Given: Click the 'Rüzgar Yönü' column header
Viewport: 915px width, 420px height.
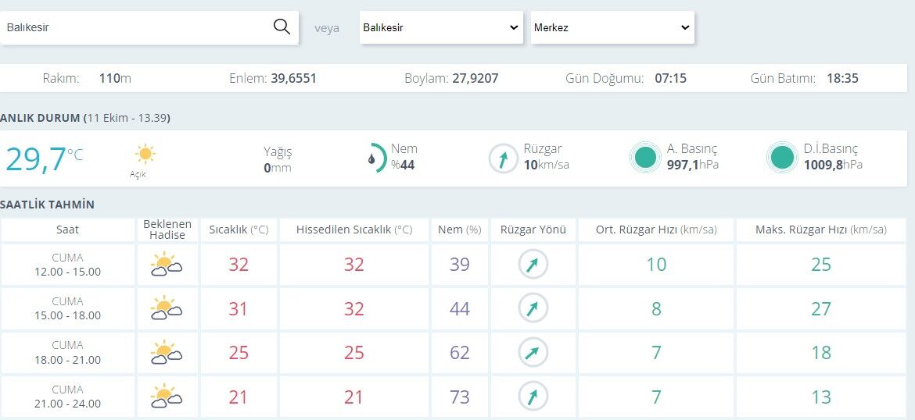Looking at the screenshot, I should click(533, 230).
